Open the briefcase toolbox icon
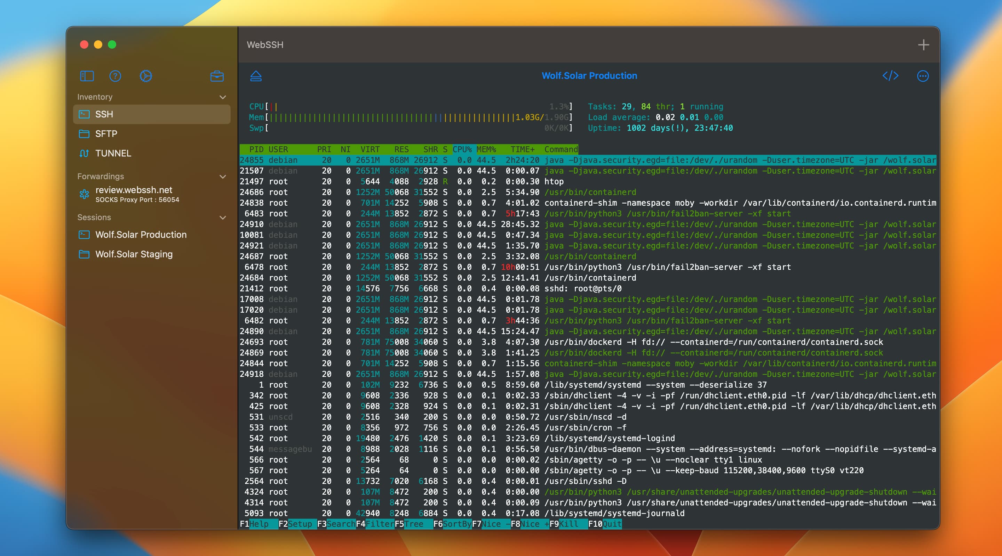Image resolution: width=1002 pixels, height=556 pixels. [x=217, y=76]
